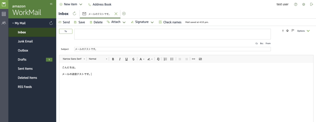
Task: Click in the Subject field
Action: pyautogui.click(x=172, y=49)
